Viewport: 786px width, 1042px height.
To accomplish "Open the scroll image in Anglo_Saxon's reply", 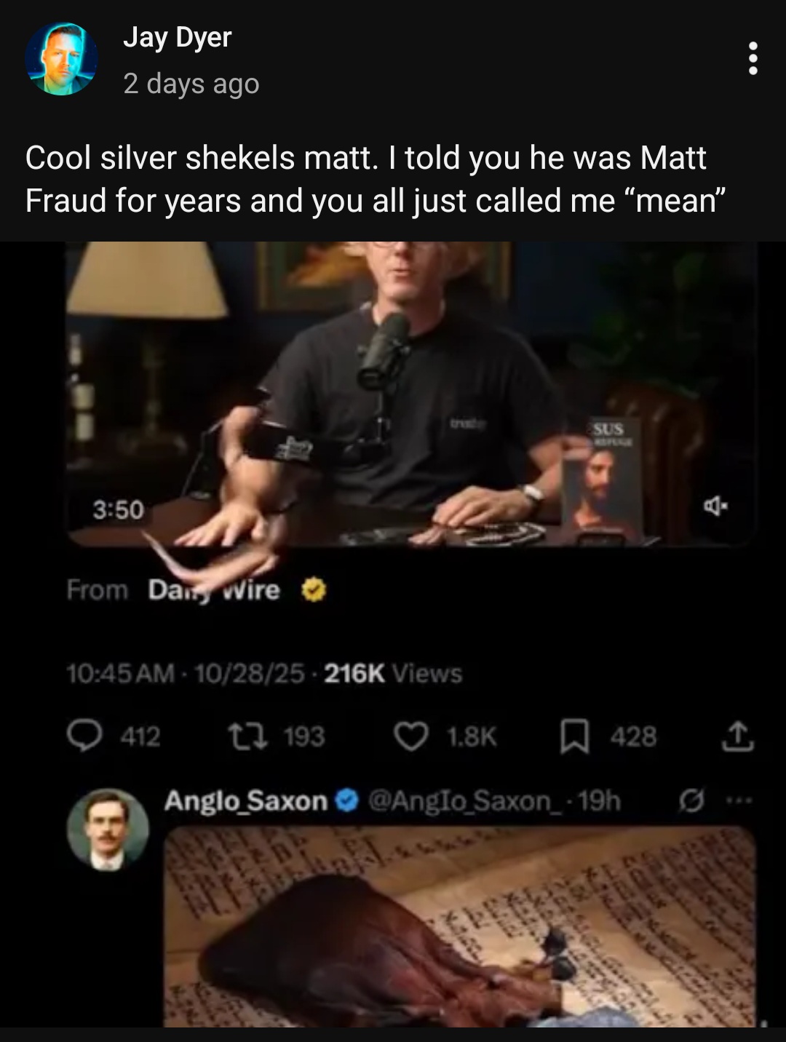I will point(460,926).
